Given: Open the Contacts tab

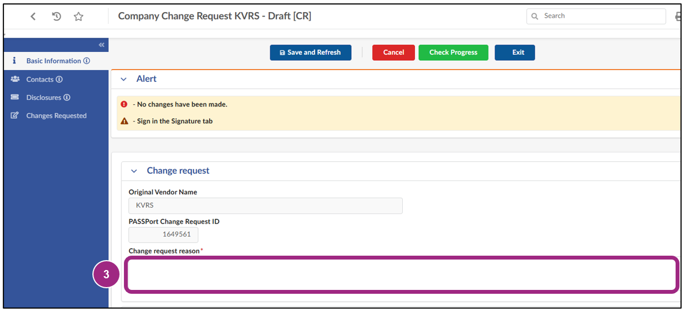Looking at the screenshot, I should coord(55,79).
